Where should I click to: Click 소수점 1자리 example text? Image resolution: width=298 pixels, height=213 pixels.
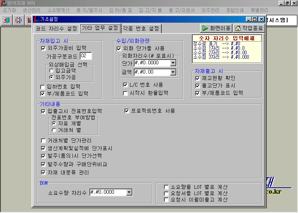coord(219,48)
